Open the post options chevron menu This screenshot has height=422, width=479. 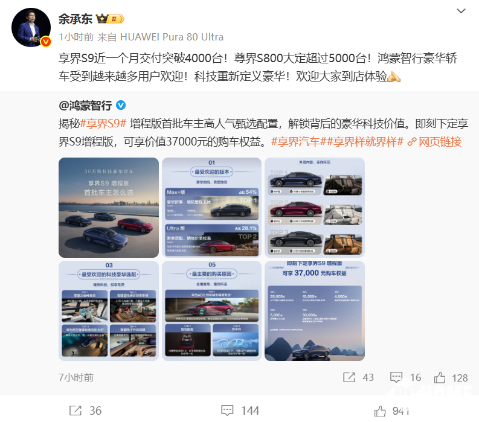click(461, 11)
